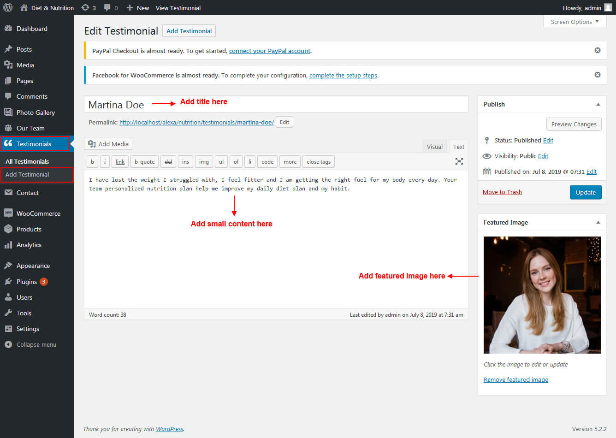The image size is (616, 438).
Task: Edit the Public visibility
Action: (543, 156)
